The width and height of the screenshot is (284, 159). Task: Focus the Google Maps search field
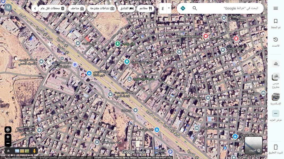(229, 8)
